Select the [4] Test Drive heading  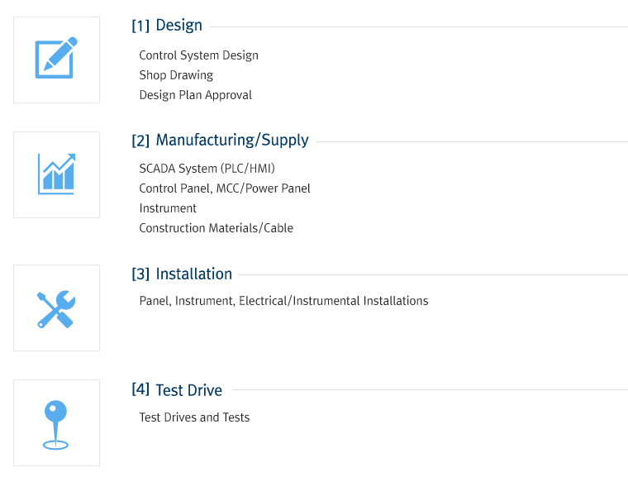click(x=177, y=389)
